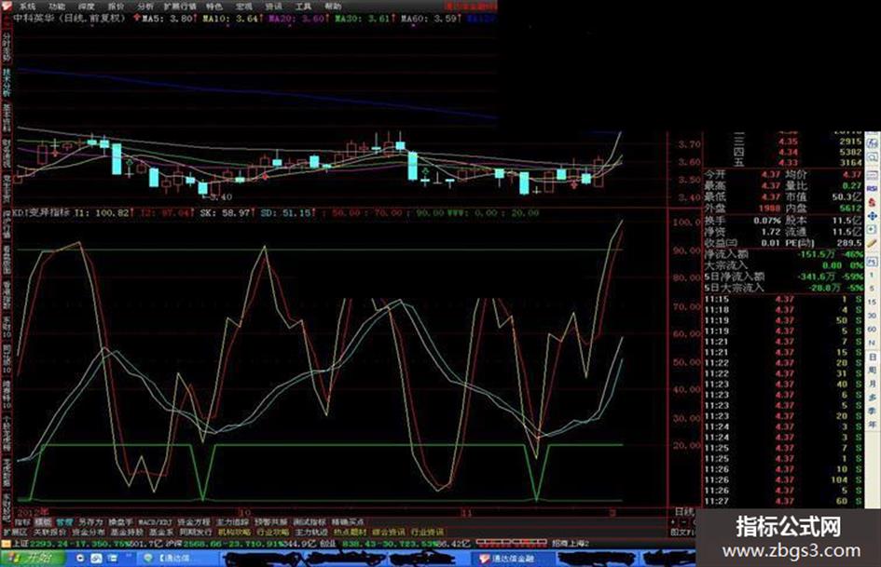Click the F5 icon in right toolbar

click(x=872, y=261)
